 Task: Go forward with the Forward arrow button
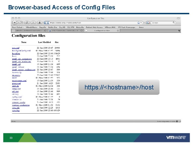click(x=18, y=23)
